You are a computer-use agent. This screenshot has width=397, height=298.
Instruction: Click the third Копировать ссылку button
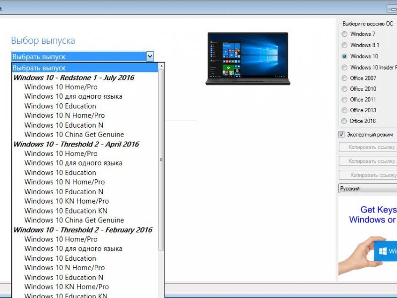pos(368,175)
